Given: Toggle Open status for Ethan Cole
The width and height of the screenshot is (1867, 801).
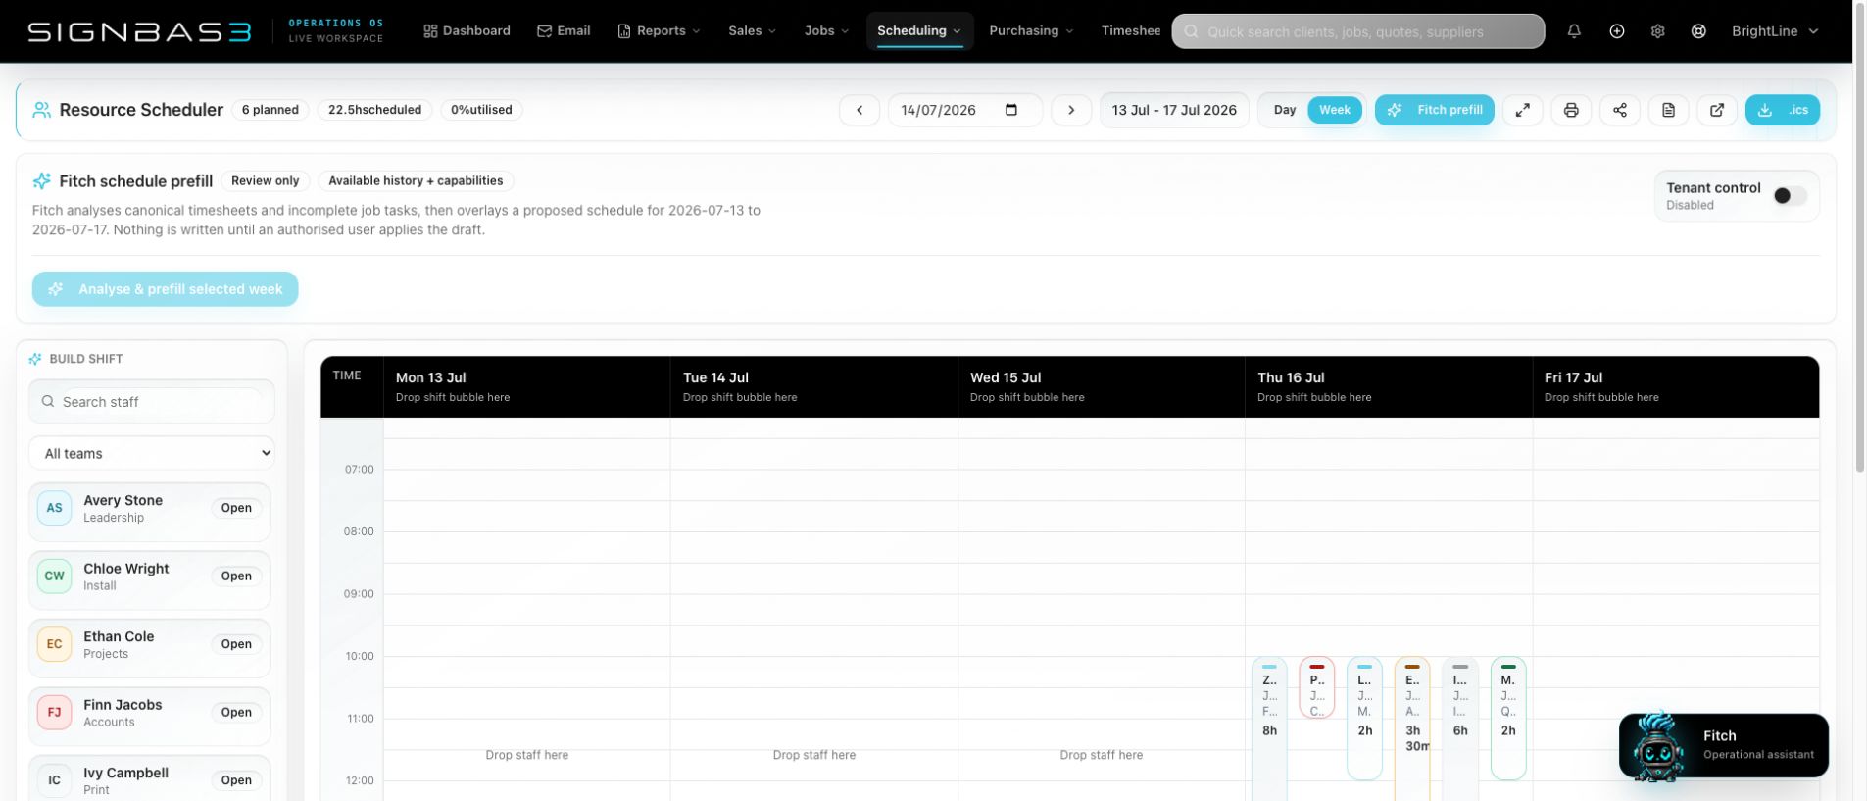Looking at the screenshot, I should point(236,644).
